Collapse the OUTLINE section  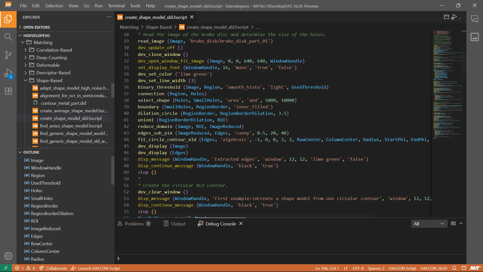coord(31,152)
